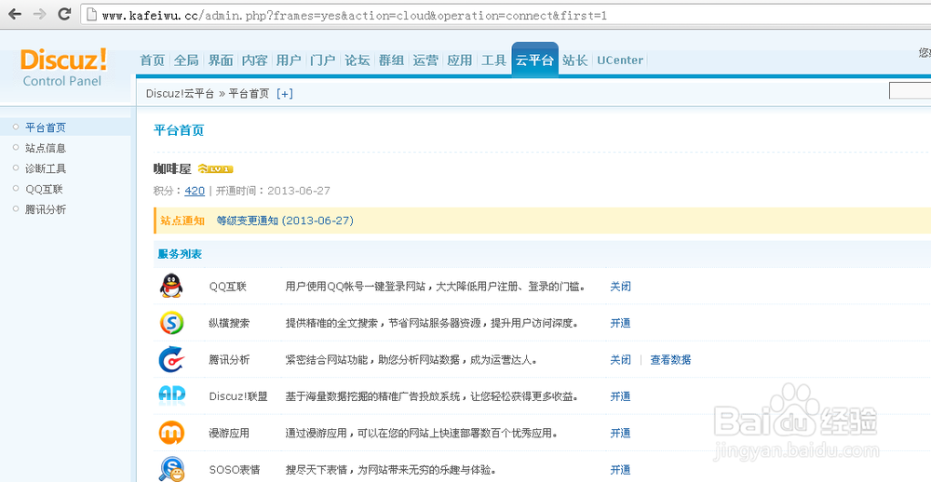This screenshot has width=931, height=482.
Task: Click 查看数据 for 腾讯分析
Action: 671,360
